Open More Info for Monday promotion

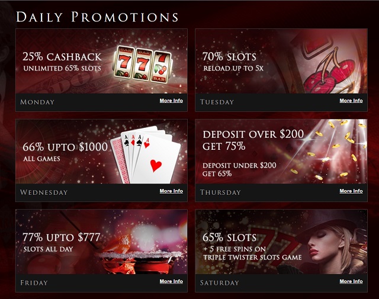pyautogui.click(x=171, y=101)
